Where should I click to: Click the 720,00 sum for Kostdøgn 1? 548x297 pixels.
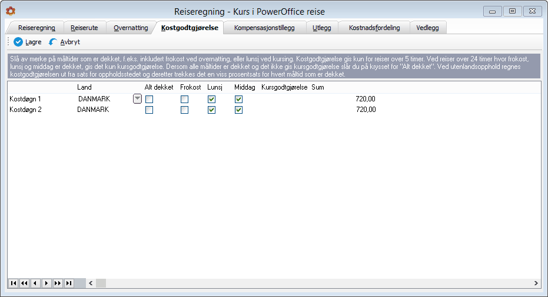366,99
